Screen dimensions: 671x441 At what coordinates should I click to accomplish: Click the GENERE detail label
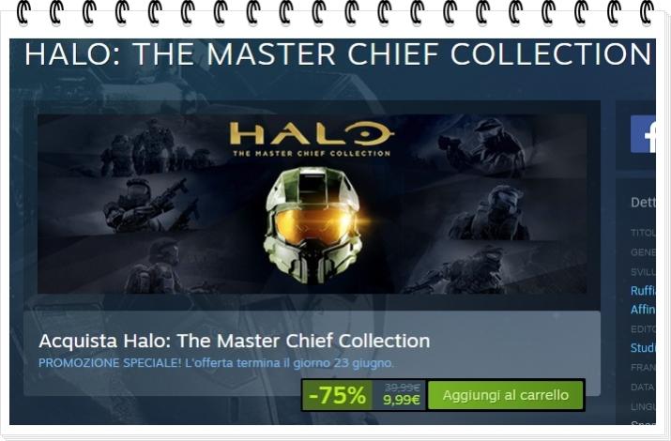pos(643,252)
